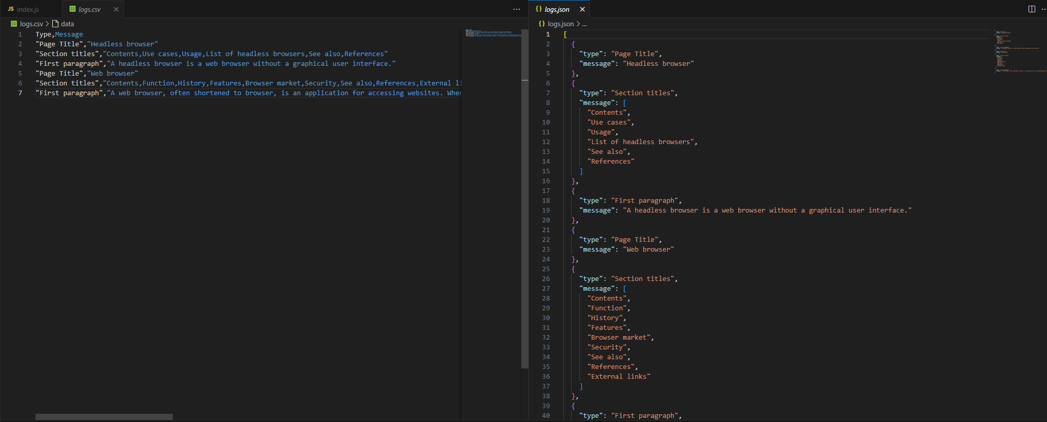Switch to the index.js tab
This screenshot has width=1047, height=422.
tap(28, 9)
